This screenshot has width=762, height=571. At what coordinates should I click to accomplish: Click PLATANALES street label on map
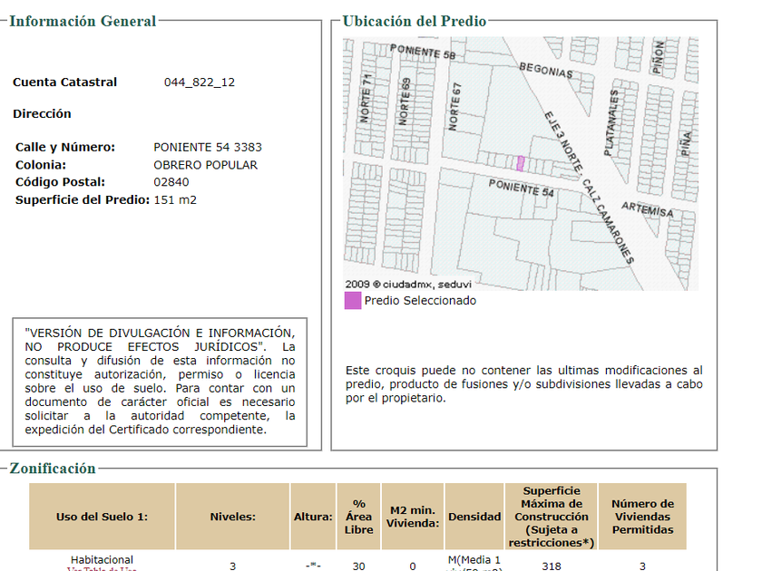[x=611, y=123]
